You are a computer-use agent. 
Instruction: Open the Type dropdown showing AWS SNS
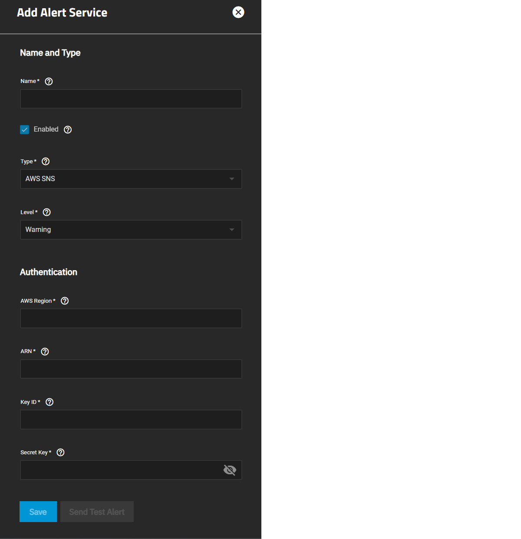pos(131,179)
